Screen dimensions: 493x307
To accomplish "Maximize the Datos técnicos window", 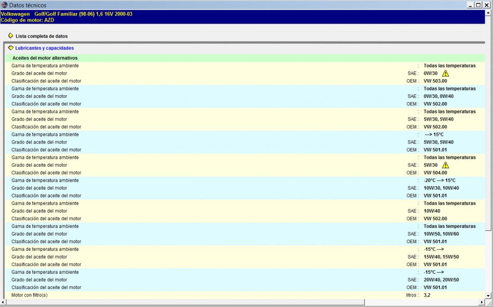I will (478, 5).
